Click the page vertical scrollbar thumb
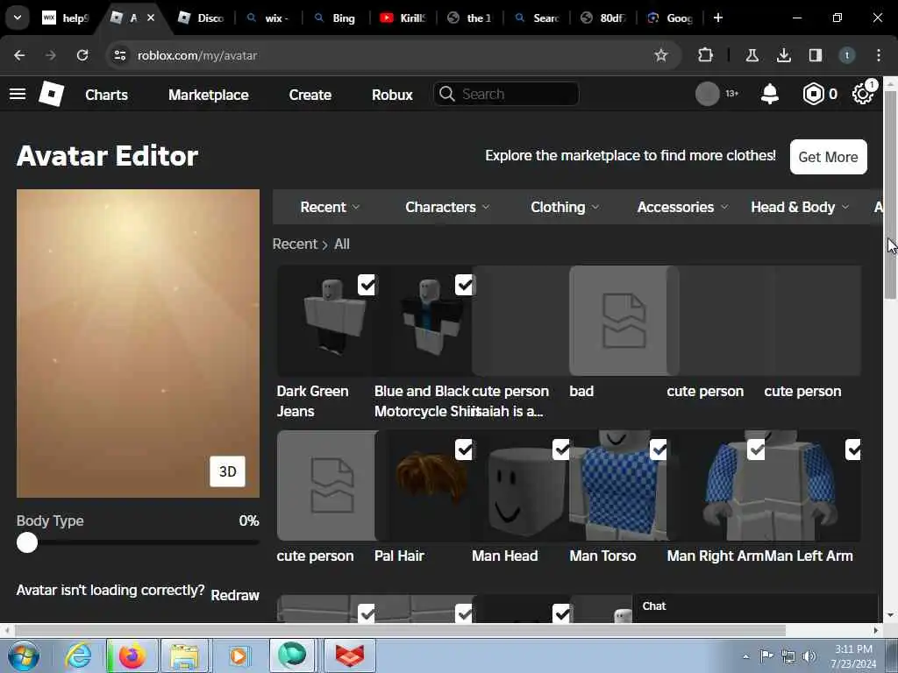Image resolution: width=898 pixels, height=673 pixels. (x=890, y=195)
